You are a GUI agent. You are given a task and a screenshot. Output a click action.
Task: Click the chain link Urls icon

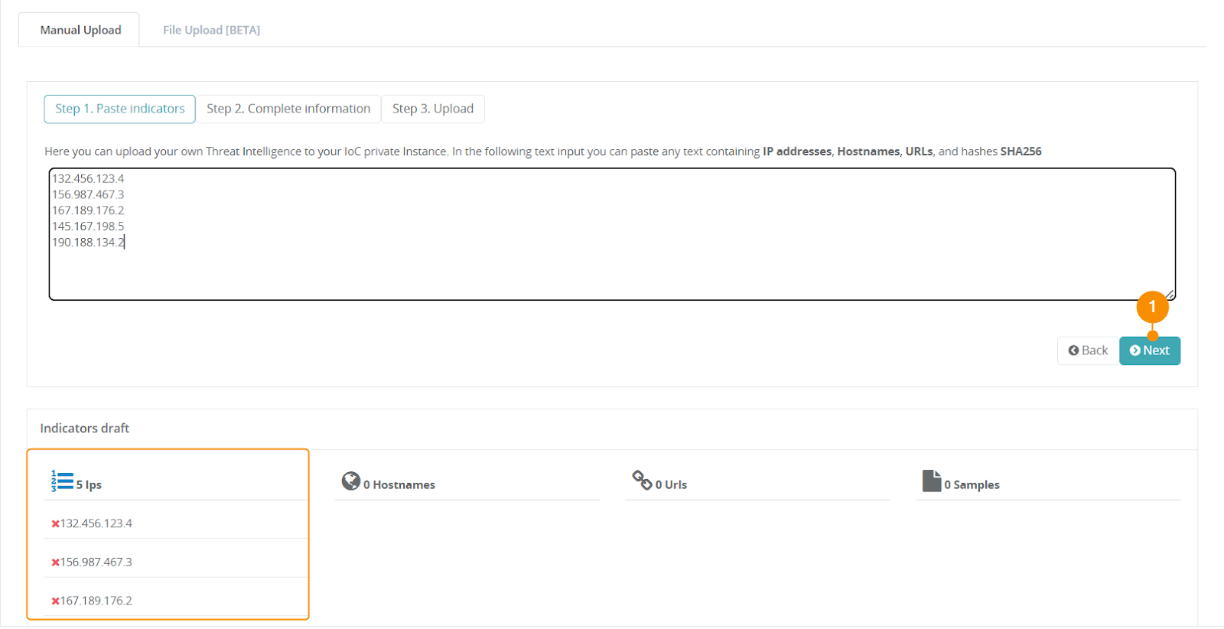pyautogui.click(x=641, y=481)
